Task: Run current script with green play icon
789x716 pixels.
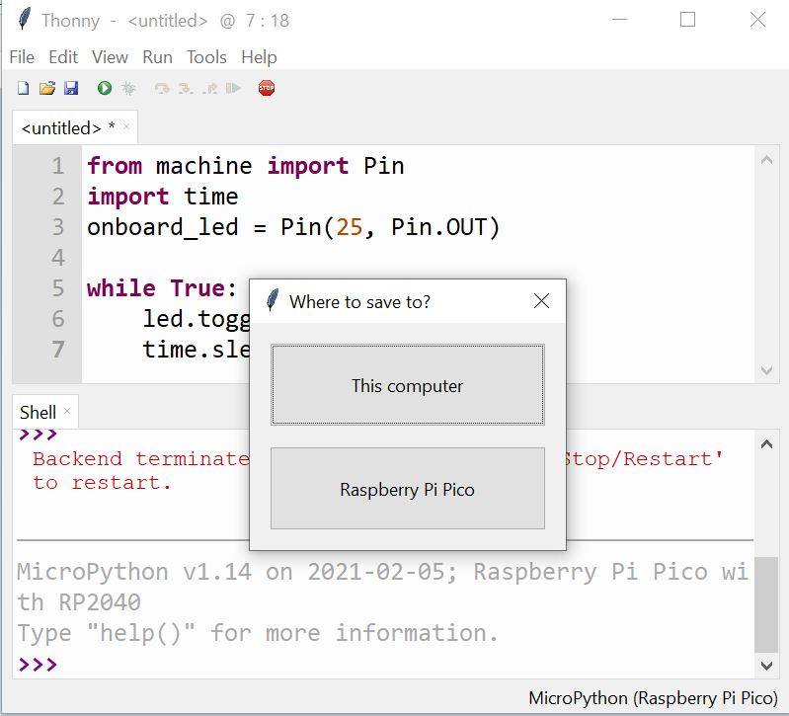Action: click(x=104, y=88)
